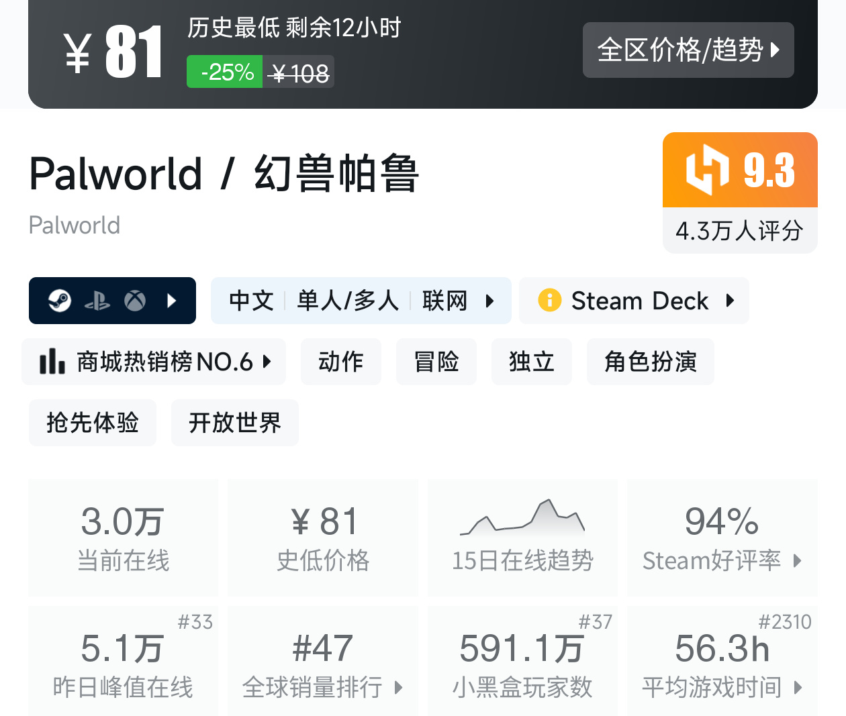Click the ¥108 original price

pyautogui.click(x=298, y=73)
